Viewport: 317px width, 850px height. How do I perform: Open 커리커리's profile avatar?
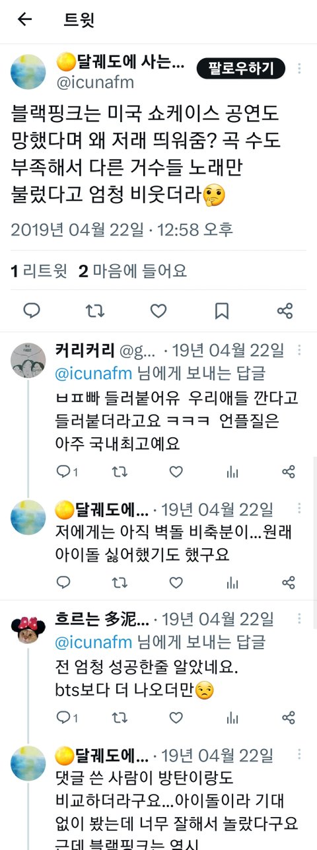point(28,361)
